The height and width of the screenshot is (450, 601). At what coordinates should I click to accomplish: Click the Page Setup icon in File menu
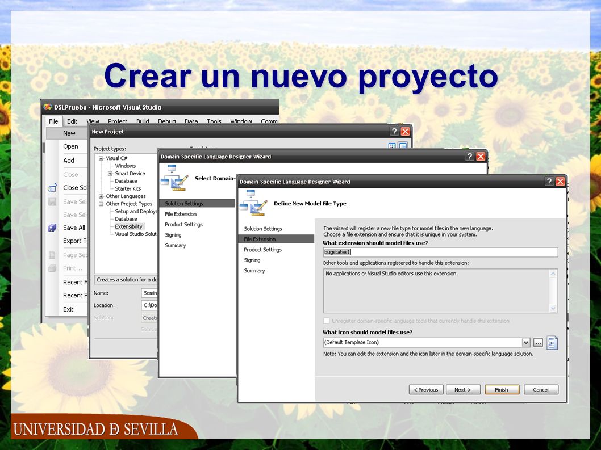tap(52, 255)
